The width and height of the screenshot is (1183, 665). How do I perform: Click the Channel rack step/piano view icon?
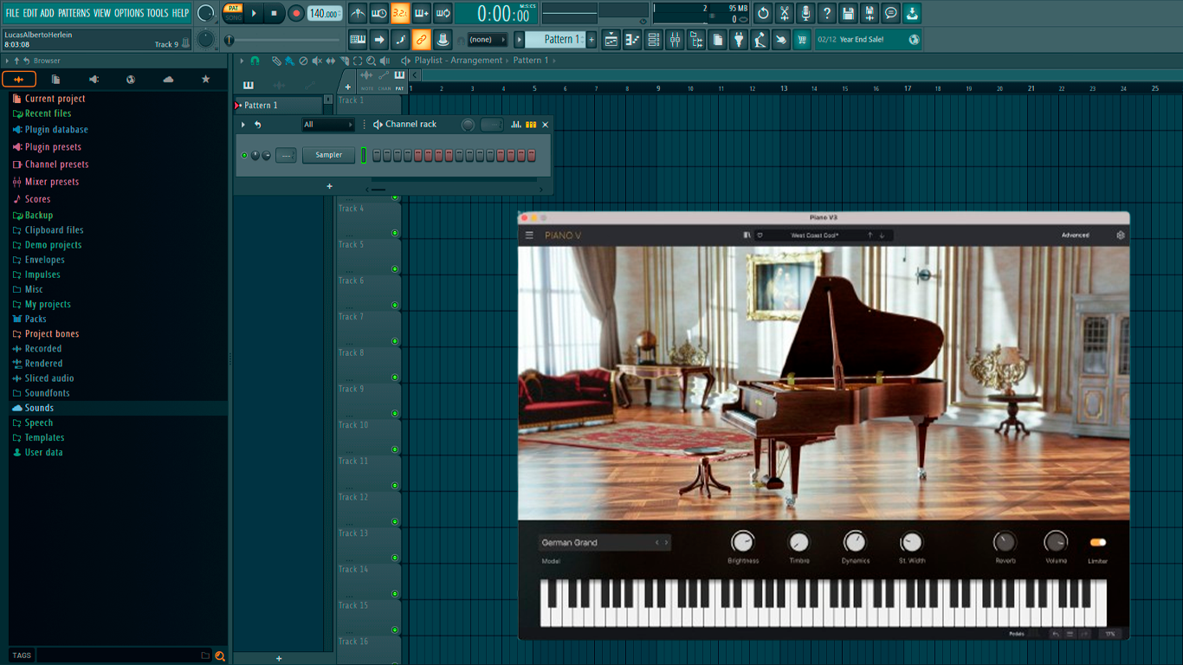pos(531,125)
